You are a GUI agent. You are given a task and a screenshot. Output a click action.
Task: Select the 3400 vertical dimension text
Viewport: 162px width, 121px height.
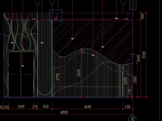(138, 58)
